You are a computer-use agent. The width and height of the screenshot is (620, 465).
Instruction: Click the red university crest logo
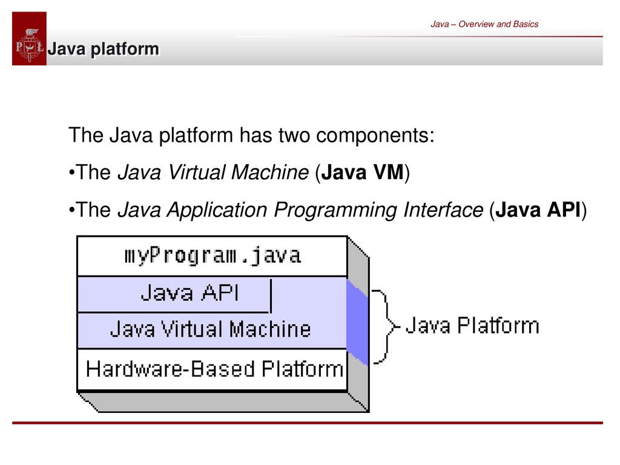29,38
